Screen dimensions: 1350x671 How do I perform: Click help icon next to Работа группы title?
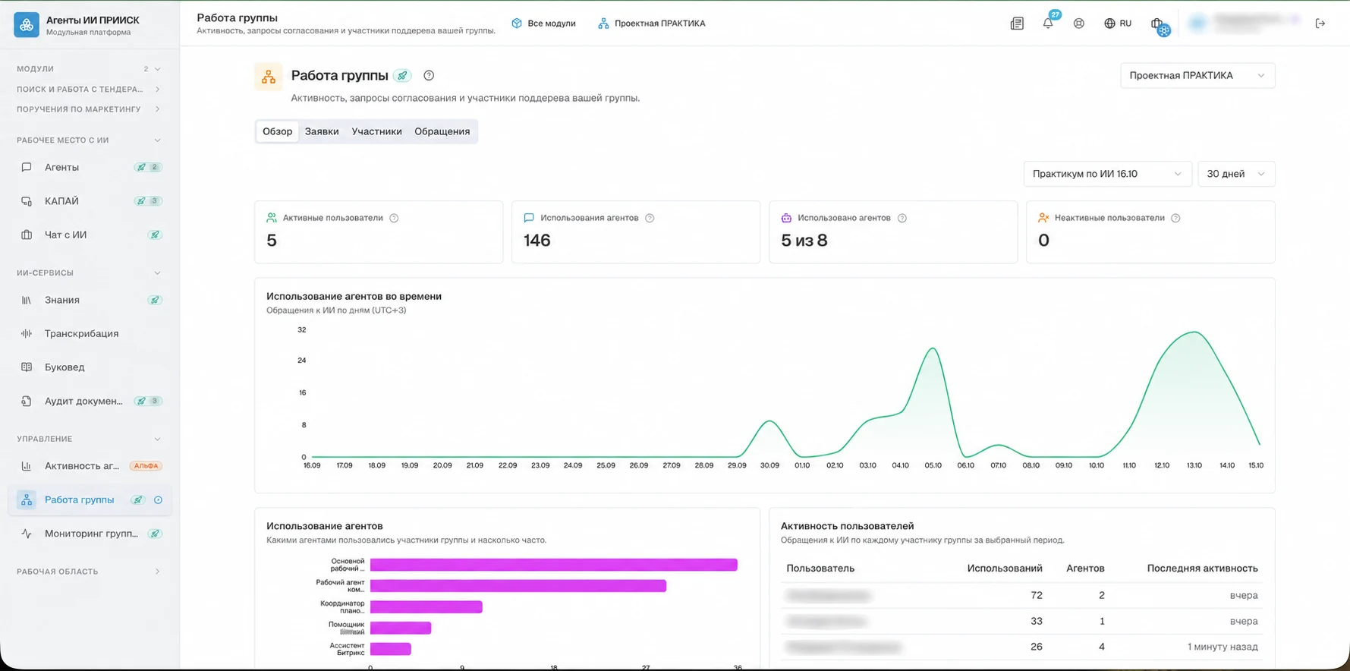pos(429,75)
